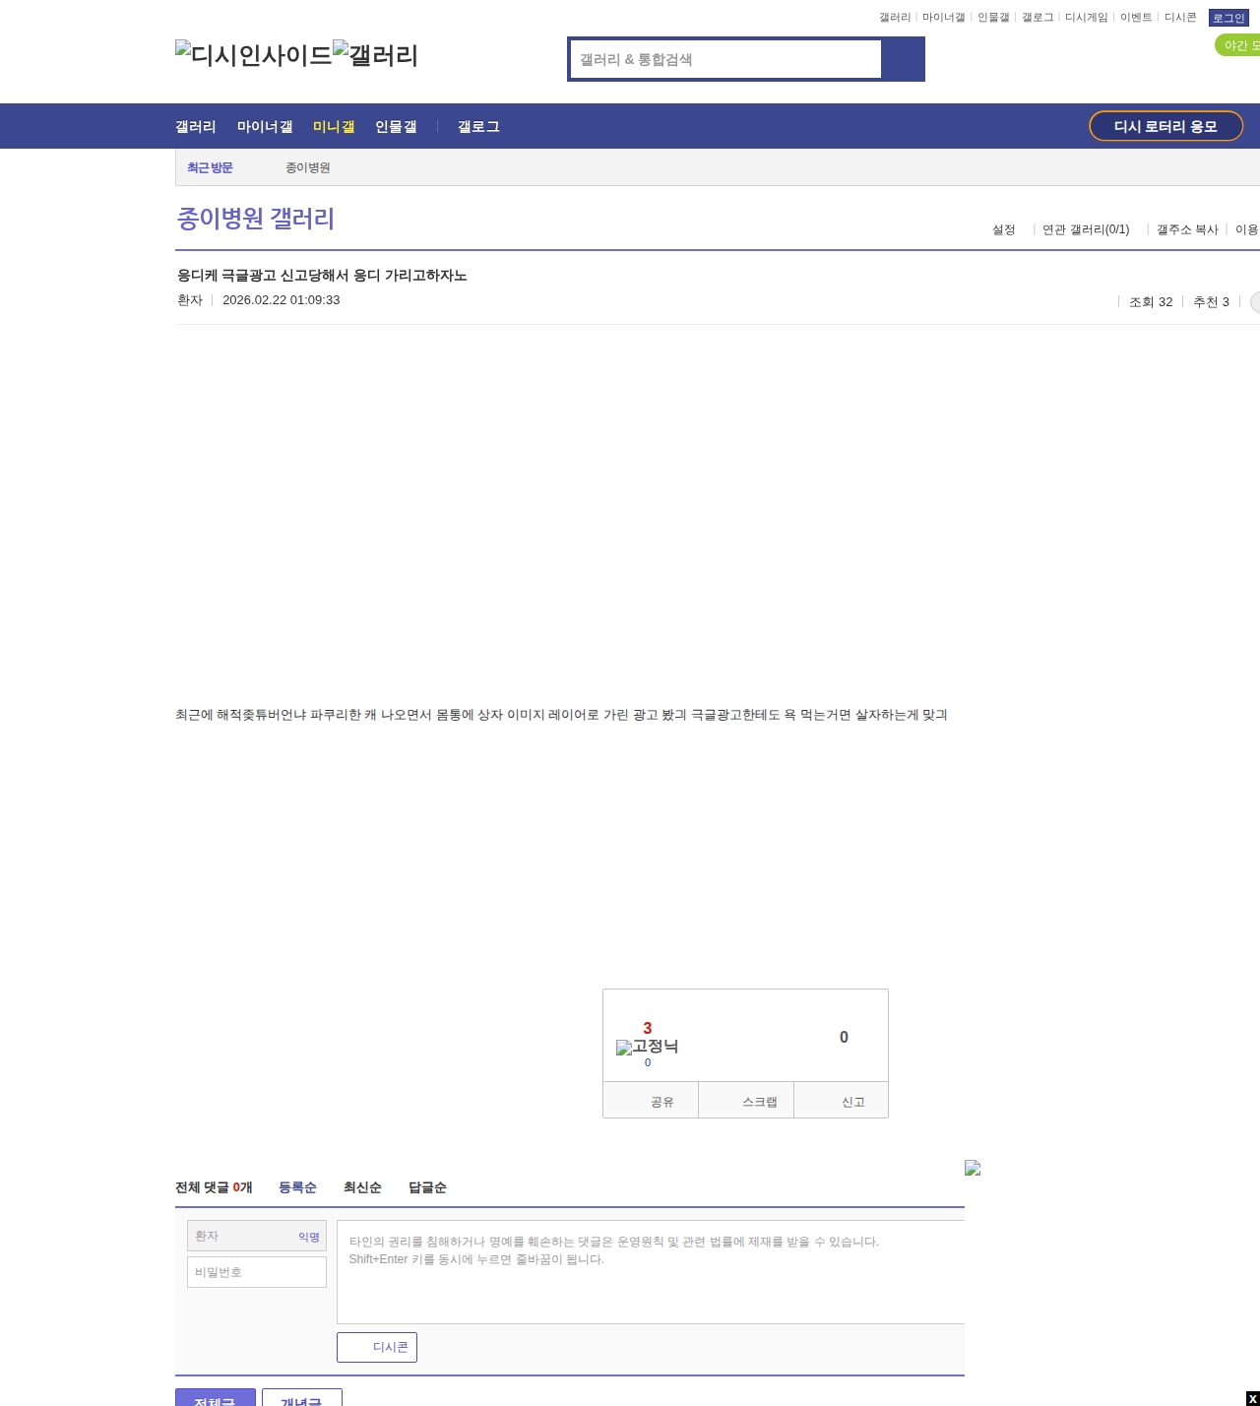Open the 미니갤 menu tab
The width and height of the screenshot is (1260, 1406).
(x=333, y=126)
